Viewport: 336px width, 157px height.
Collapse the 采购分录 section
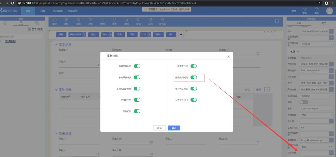[56, 90]
